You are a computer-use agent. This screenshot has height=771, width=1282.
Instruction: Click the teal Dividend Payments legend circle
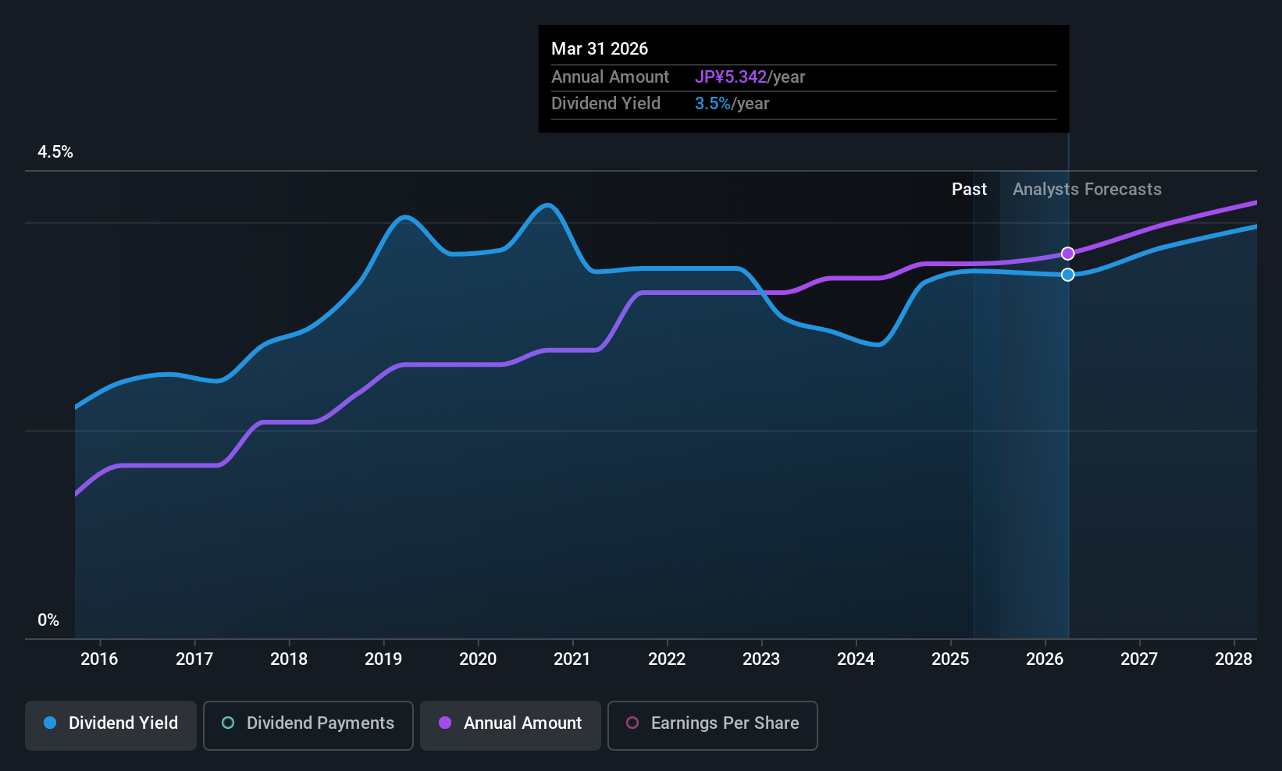pos(228,723)
